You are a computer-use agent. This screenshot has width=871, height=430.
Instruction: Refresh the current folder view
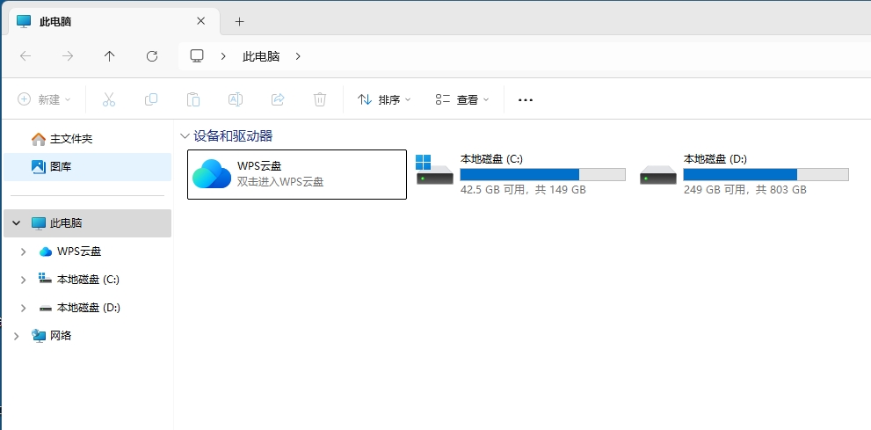[152, 56]
